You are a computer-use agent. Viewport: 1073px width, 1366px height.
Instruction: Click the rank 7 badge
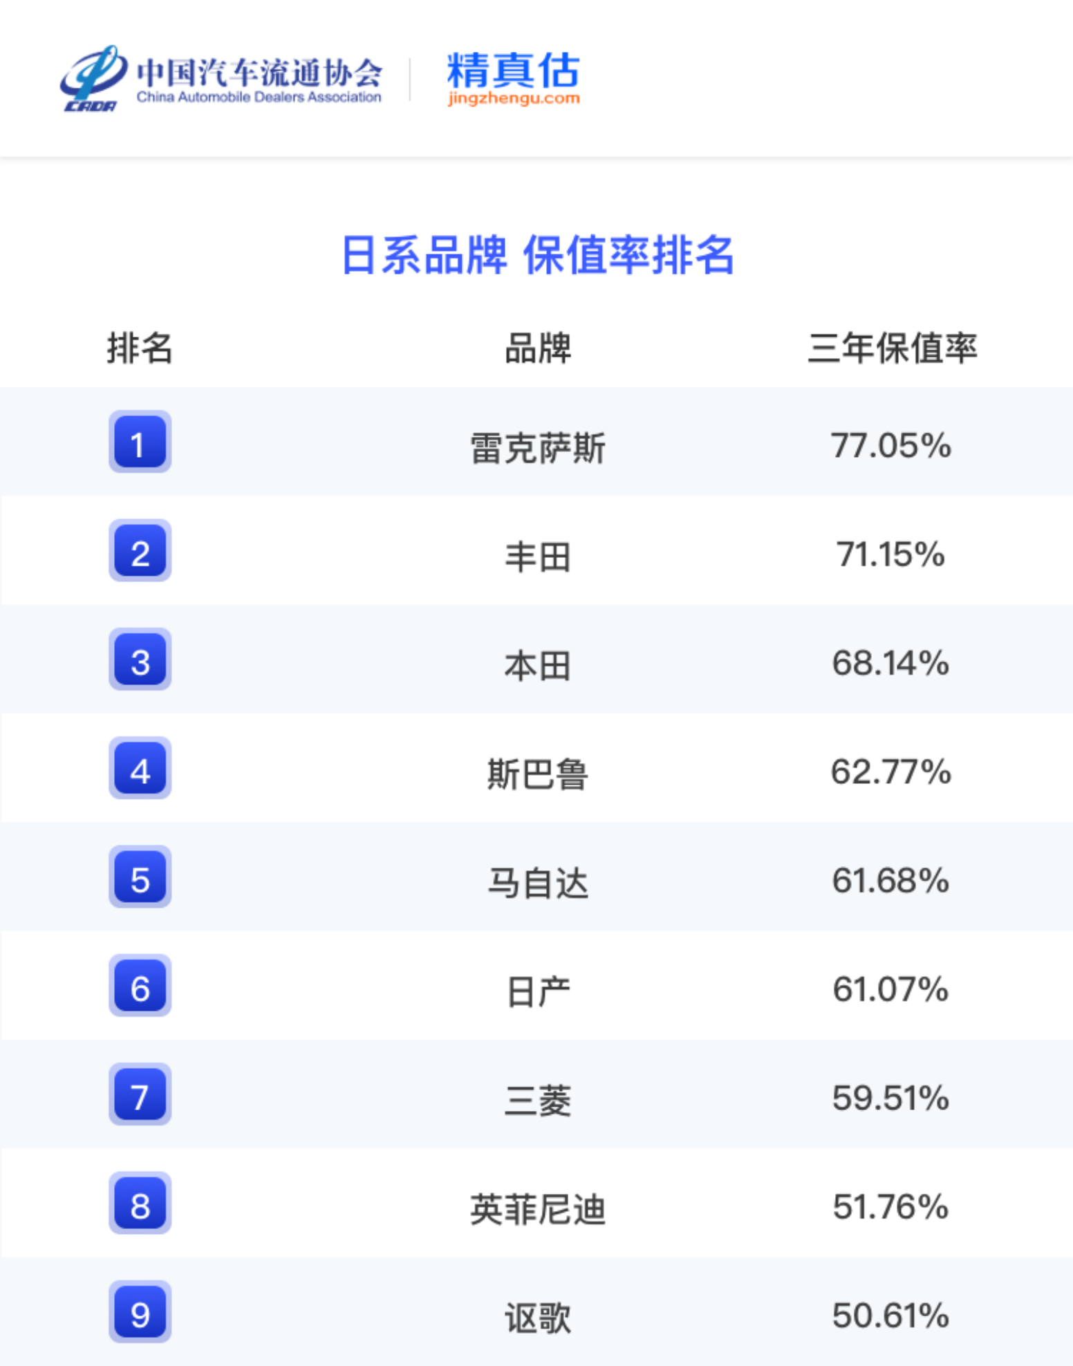[x=140, y=1094]
